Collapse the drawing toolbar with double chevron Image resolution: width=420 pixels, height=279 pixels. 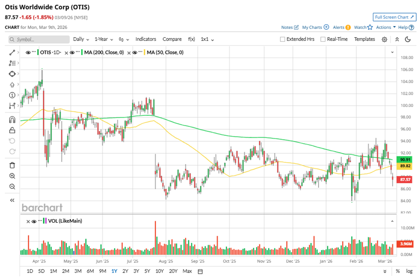[x=12, y=200]
